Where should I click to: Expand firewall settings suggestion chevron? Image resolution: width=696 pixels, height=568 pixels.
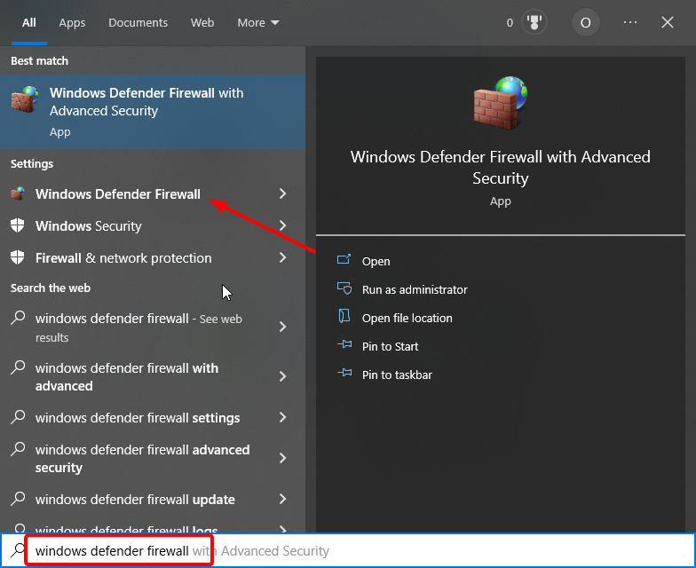282,417
